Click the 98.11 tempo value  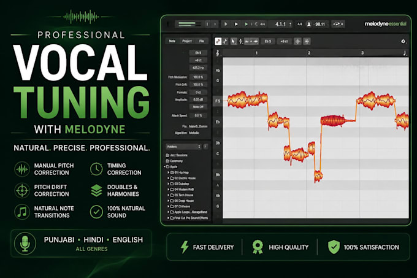(320, 24)
